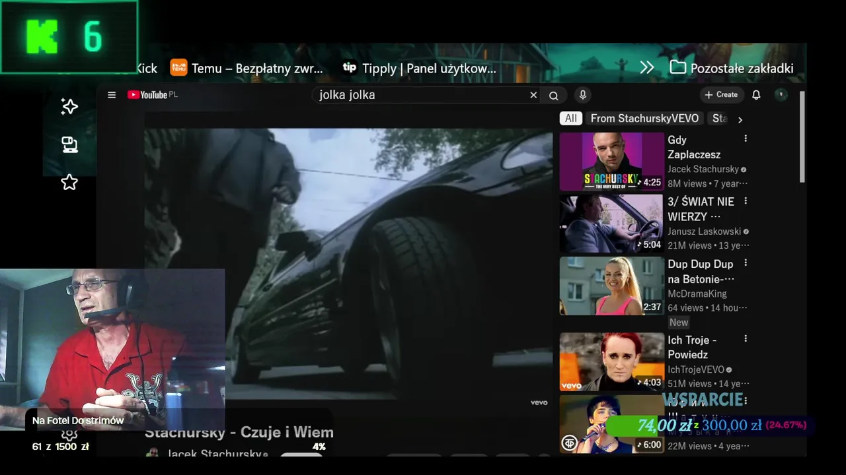Click the title Ich Troje - Powiedz
The width and height of the screenshot is (846, 475).
pyautogui.click(x=692, y=347)
